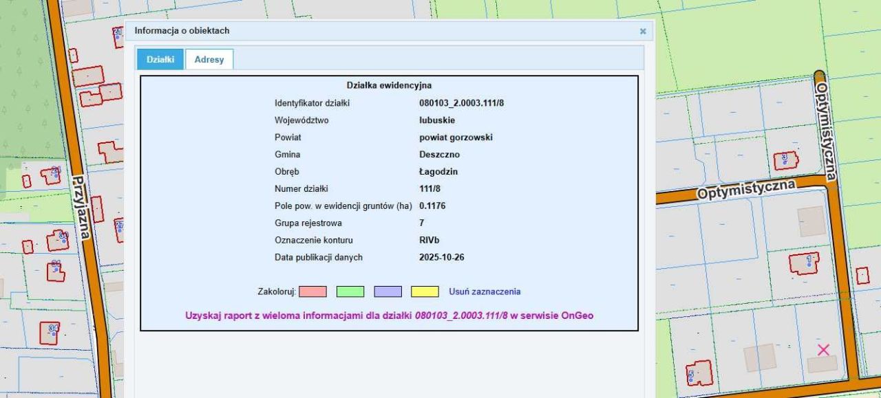Click the building marker labeled 5 at bottom right
Screen dimensions: 881x398
[x=691, y=373]
